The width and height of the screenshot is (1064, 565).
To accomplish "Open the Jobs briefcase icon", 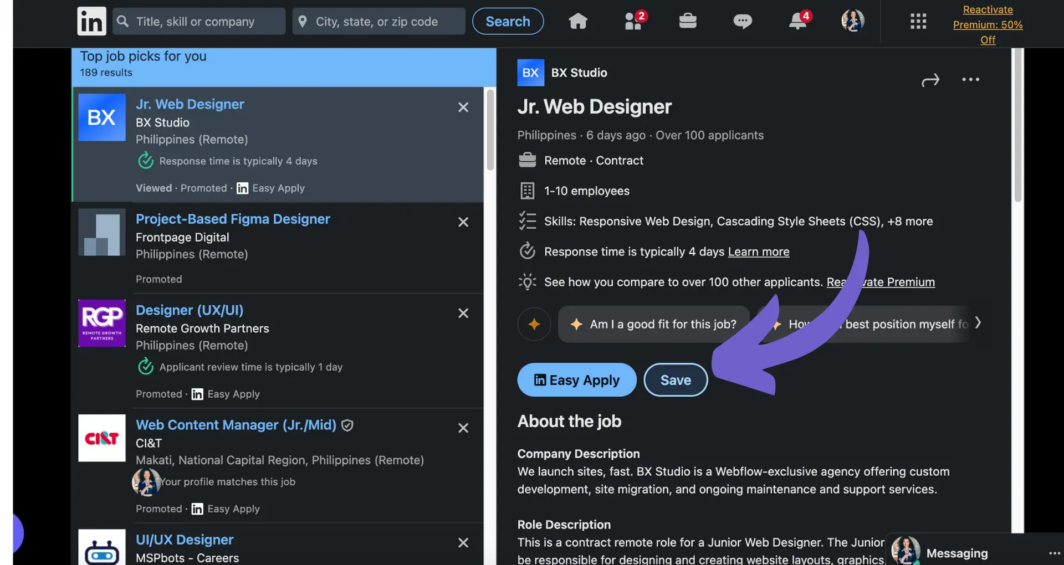I will pos(688,21).
